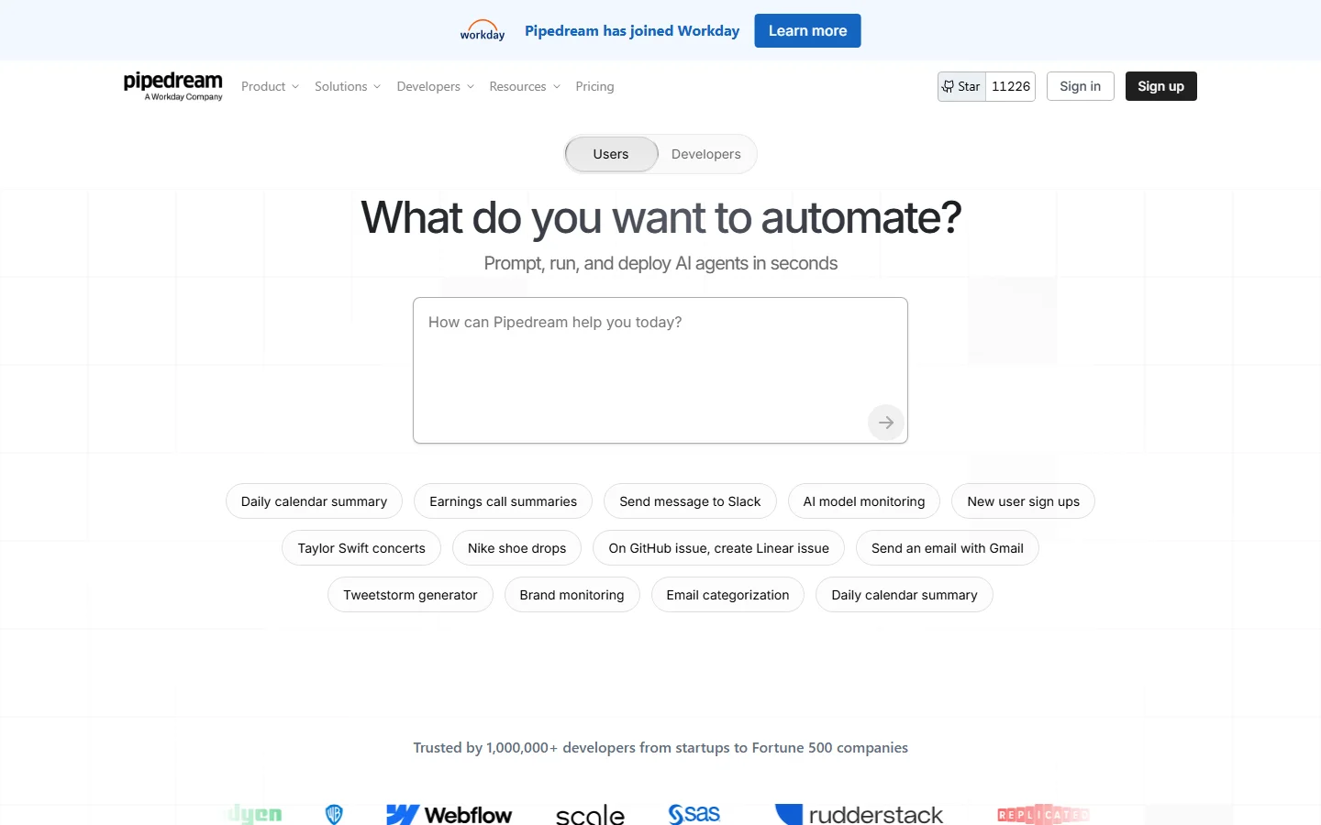Open the Pricing page
Screen dimensions: 1321x825
tap(594, 86)
